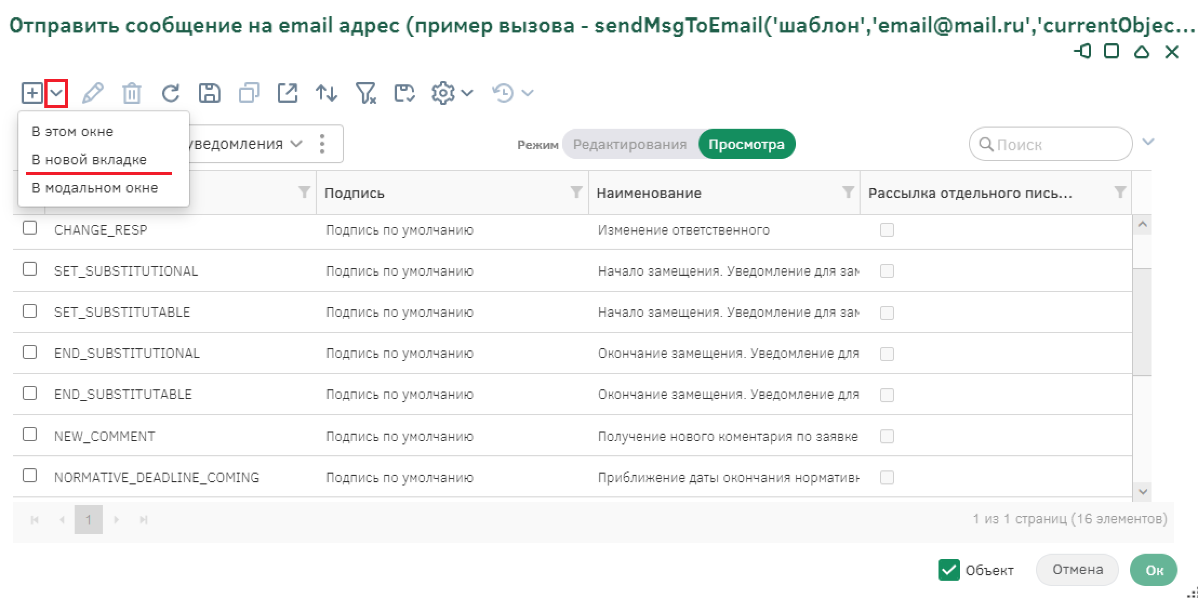Expand the chevron beside the search field
Screen dimensions: 1198x598
(1148, 142)
